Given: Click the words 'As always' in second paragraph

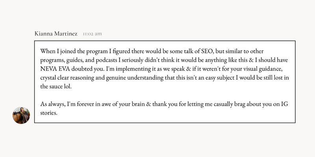Looking at the screenshot, I should 52,104.
